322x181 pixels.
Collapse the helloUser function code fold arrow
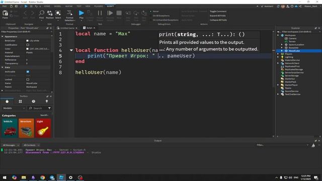coord(71,50)
